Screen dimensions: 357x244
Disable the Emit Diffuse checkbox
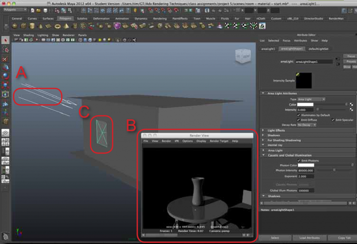click(298, 120)
